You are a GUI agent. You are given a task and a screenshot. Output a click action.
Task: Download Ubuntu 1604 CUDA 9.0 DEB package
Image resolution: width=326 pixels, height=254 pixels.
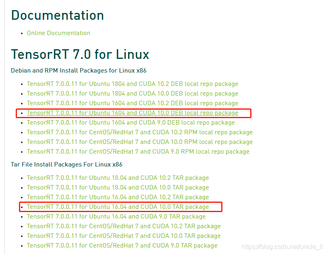[x=131, y=123]
